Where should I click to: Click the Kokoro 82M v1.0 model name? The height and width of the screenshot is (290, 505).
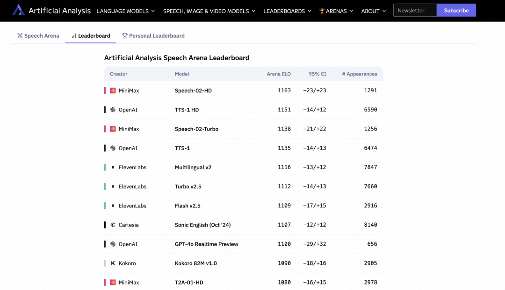pyautogui.click(x=196, y=263)
